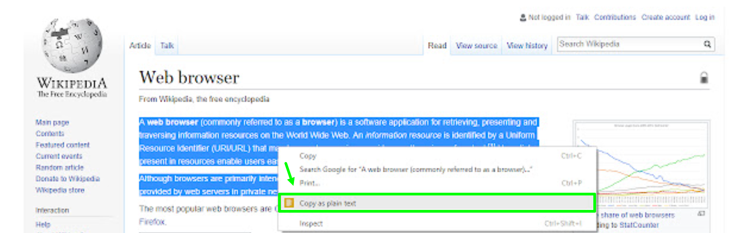Screen dimensions: 753x233
Task: Click Donate to Wikipedia link
Action: coord(68,179)
